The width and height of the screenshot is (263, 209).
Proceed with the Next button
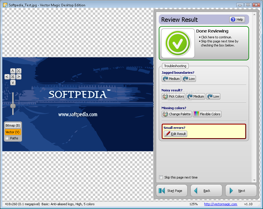pos(241,191)
